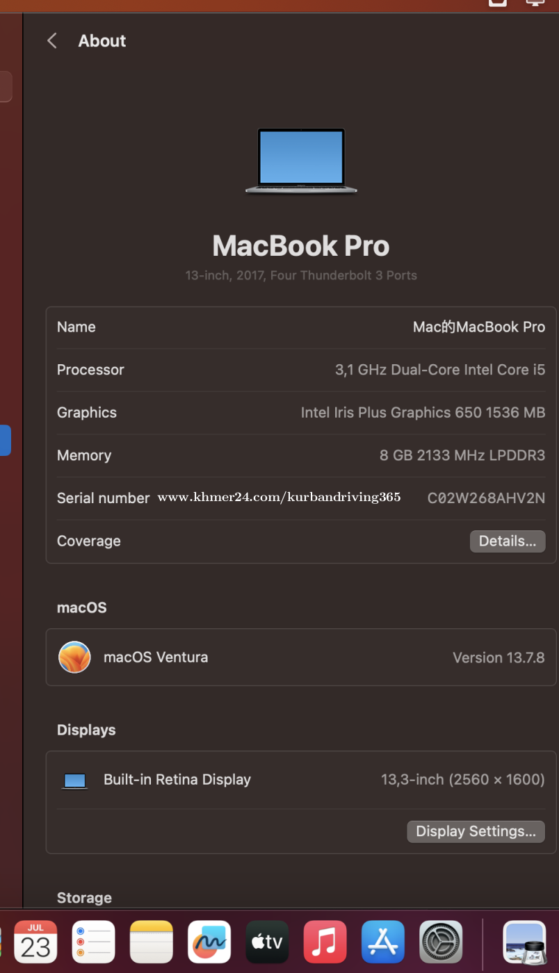Viewport: 559px width, 973px height.
Task: Click the MacBook Pro laptop image
Action: click(301, 161)
